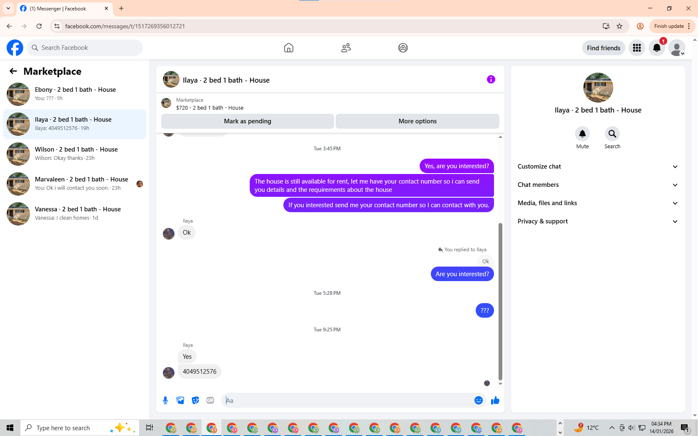Open conversation information icon
The height and width of the screenshot is (436, 698).
(x=491, y=79)
